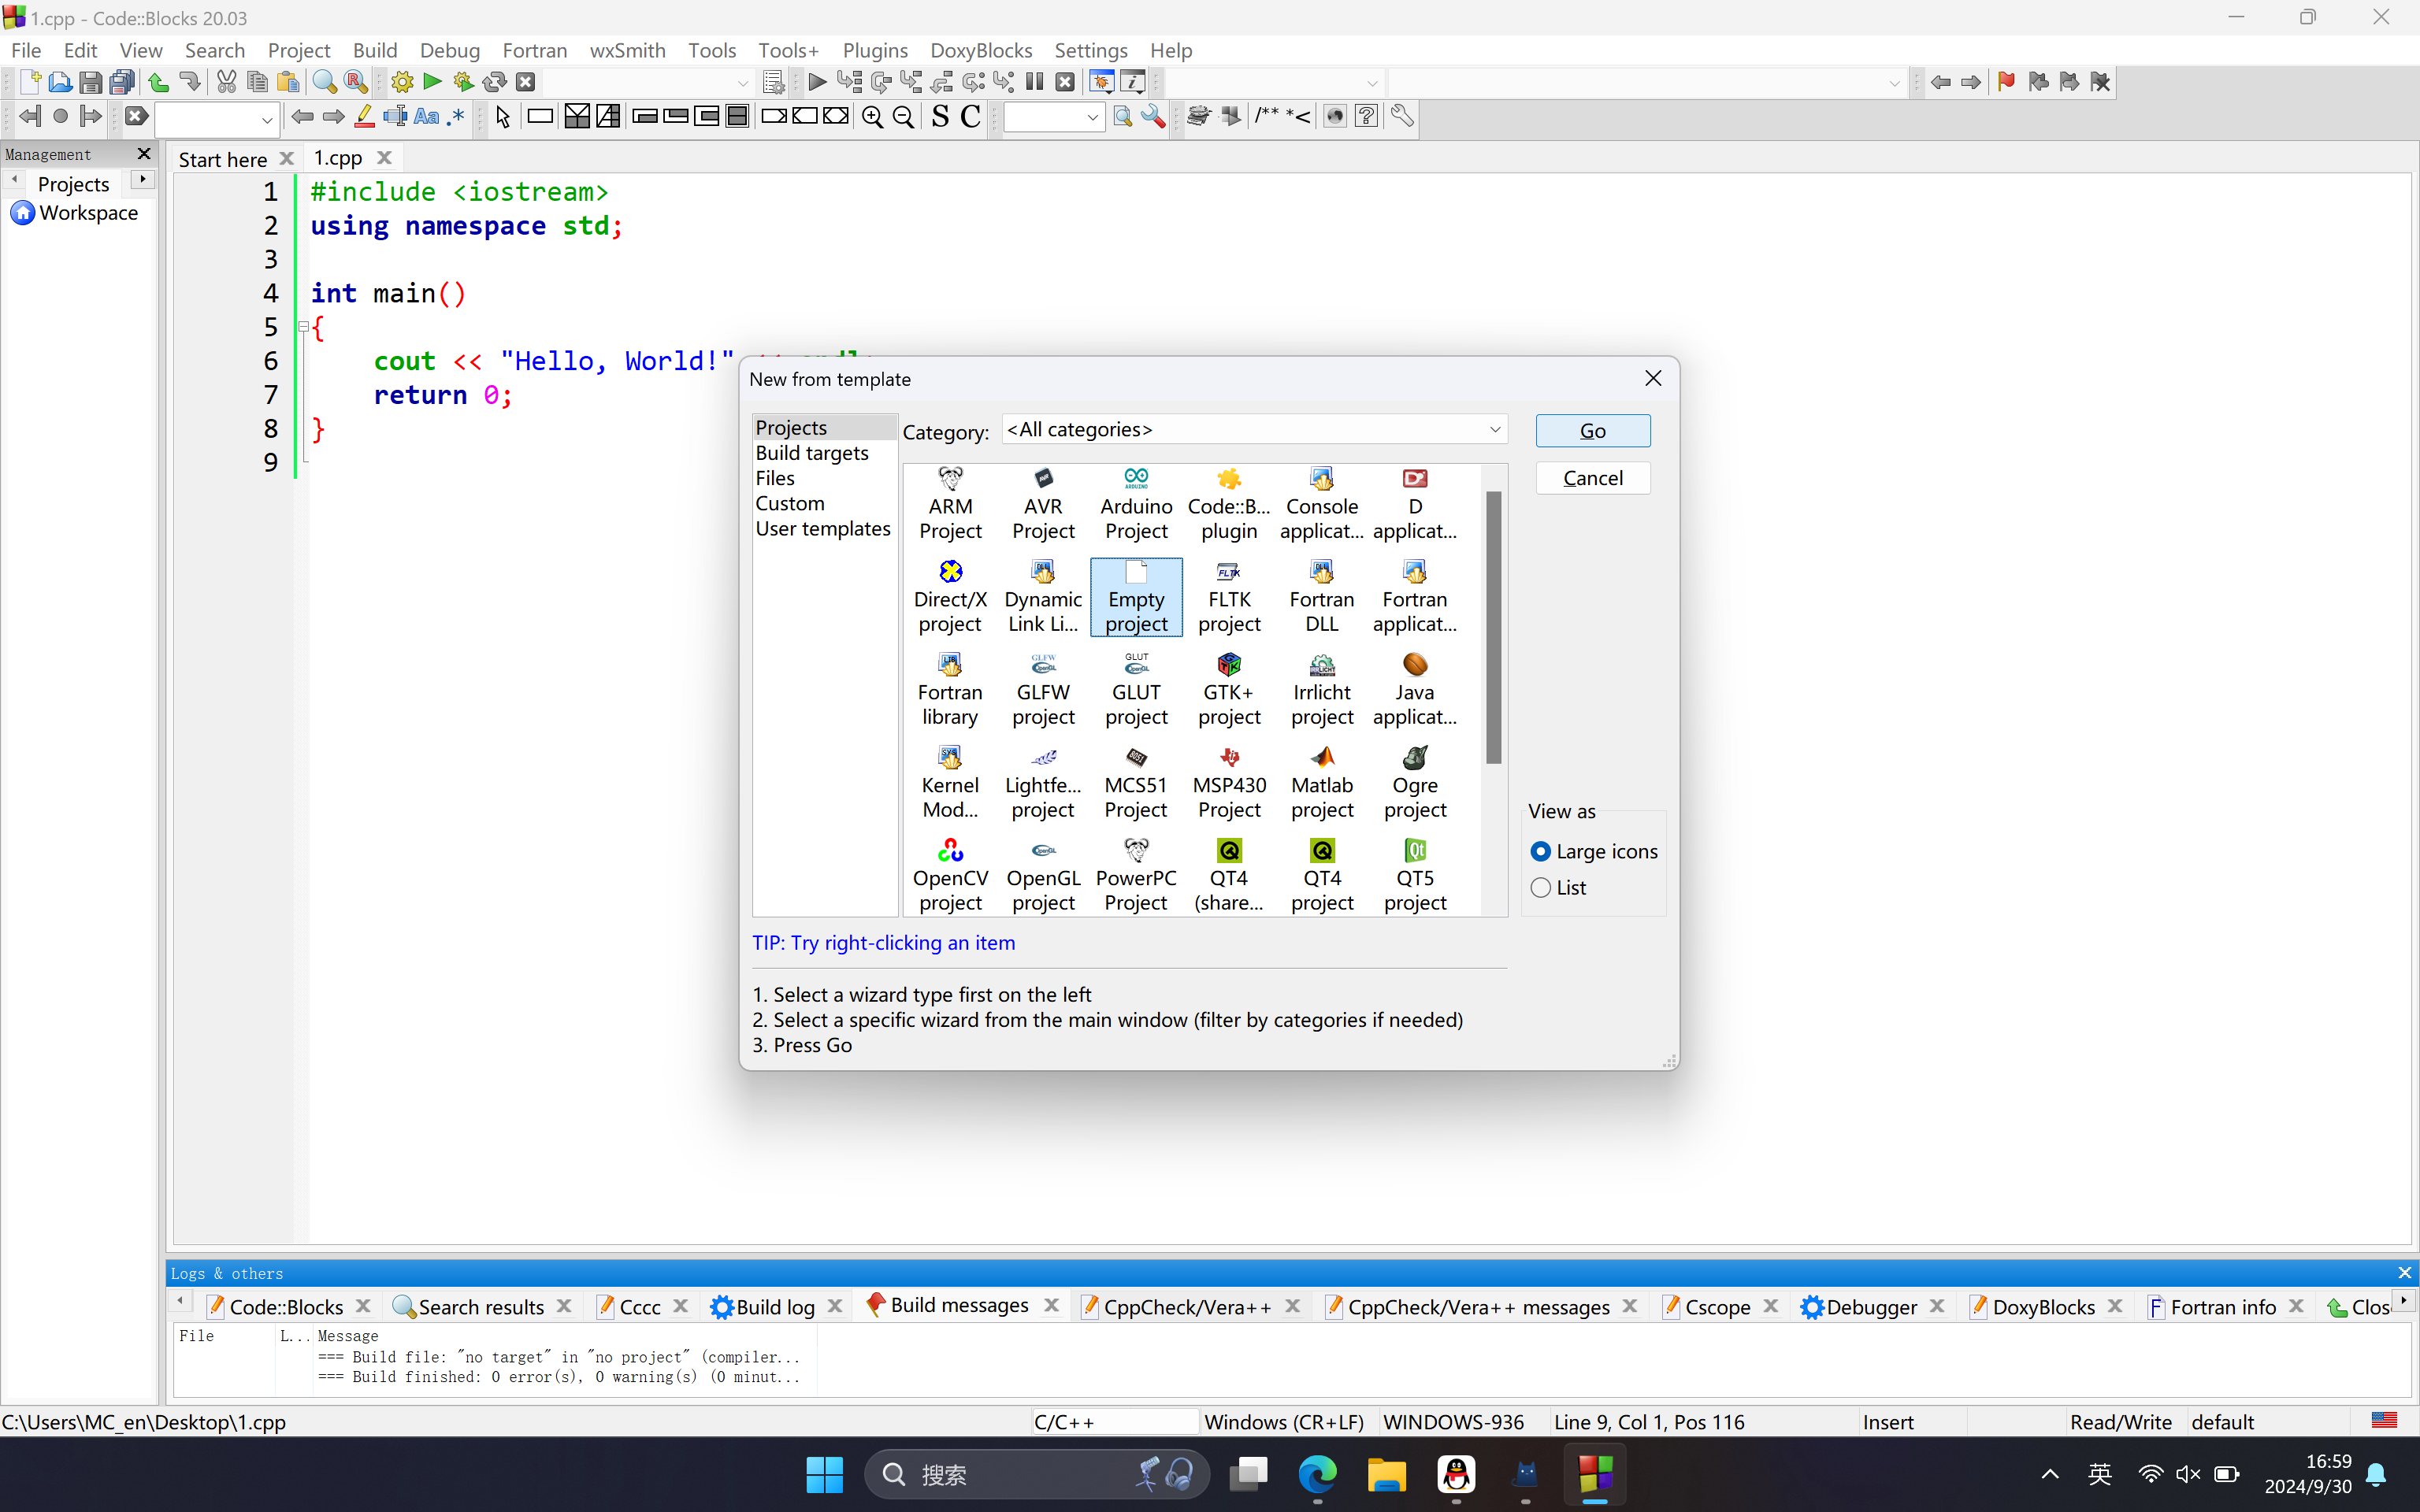Expand the build target dropdown in toolbar
Image resolution: width=2420 pixels, height=1512 pixels.
pos(742,83)
